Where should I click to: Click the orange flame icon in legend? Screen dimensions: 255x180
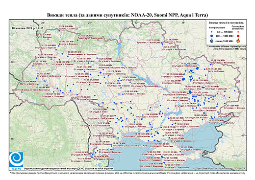pyautogui.click(x=238, y=41)
